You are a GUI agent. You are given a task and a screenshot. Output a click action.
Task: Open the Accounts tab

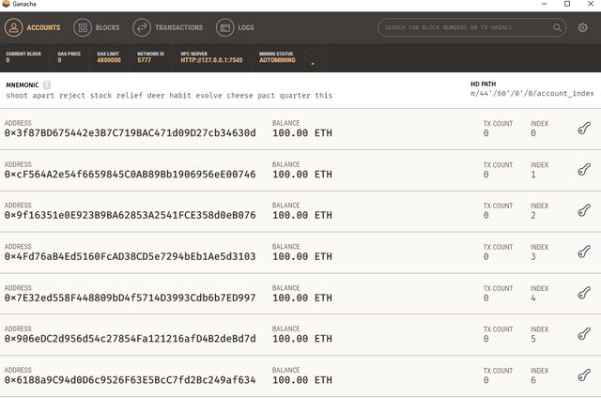click(x=33, y=27)
